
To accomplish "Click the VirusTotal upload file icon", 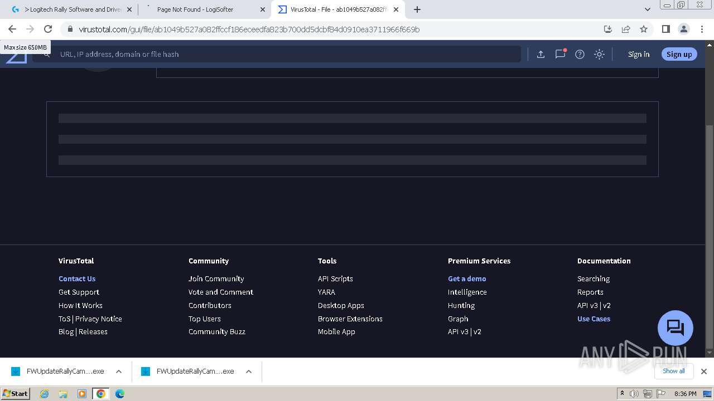I will coord(541,54).
